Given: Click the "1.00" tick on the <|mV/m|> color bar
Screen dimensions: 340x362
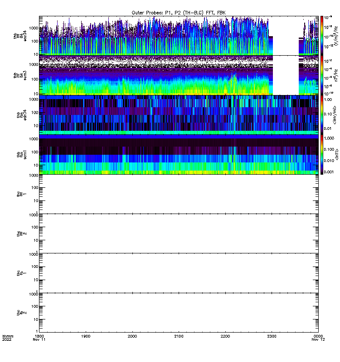Looking at the screenshot, I should 328,100.
